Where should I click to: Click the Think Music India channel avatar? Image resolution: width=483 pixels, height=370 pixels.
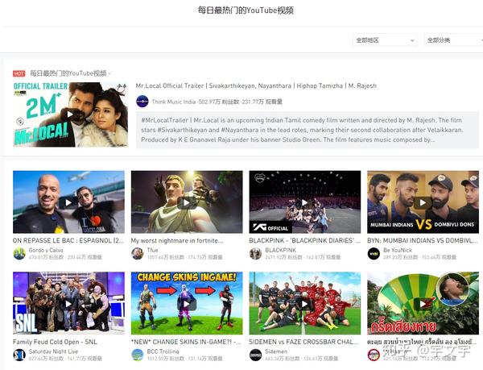(142, 102)
